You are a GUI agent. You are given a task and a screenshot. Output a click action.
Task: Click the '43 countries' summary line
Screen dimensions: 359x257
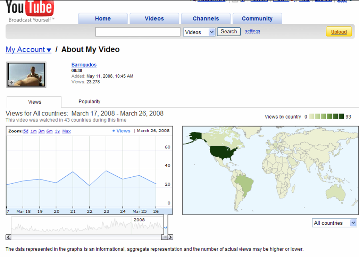click(x=66, y=120)
